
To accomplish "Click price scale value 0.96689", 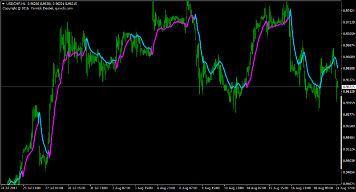I will coord(349,57).
